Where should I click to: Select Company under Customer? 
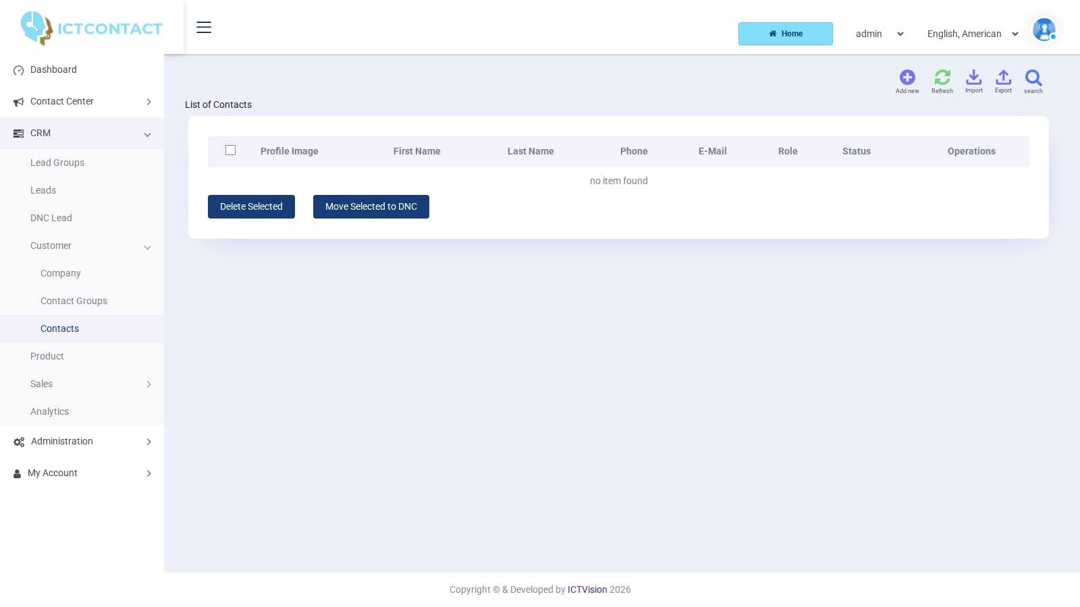[x=61, y=273]
